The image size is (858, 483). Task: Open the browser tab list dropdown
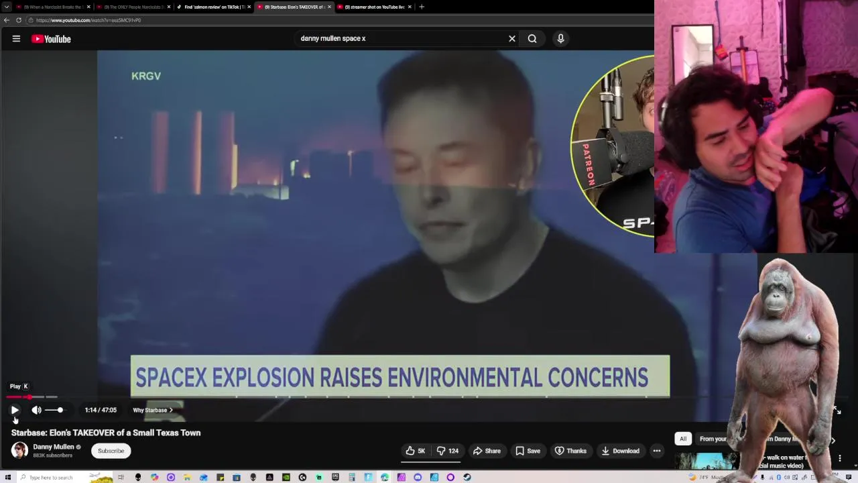point(7,7)
